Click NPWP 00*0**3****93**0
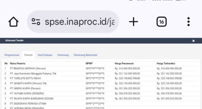Viewport: 202px width, 109px height. pyautogui.click(x=95, y=98)
